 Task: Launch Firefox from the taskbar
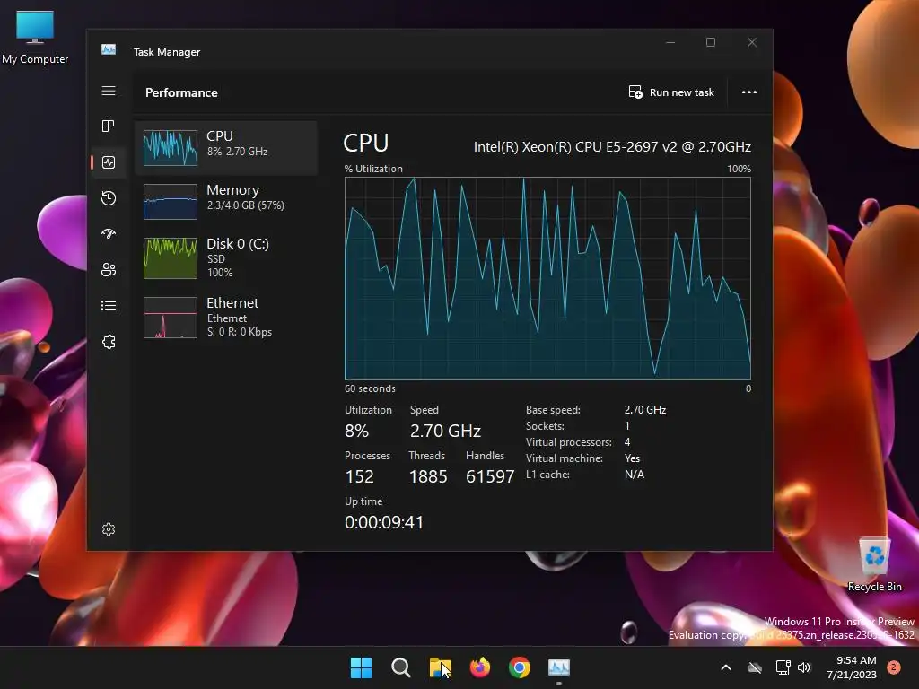tap(480, 667)
